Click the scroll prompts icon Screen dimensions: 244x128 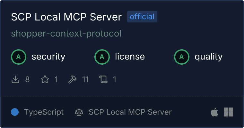[x=103, y=79]
